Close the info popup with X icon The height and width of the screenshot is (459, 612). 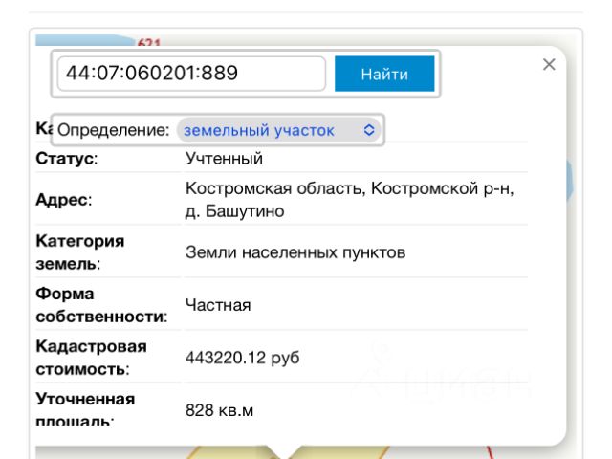coord(549,64)
